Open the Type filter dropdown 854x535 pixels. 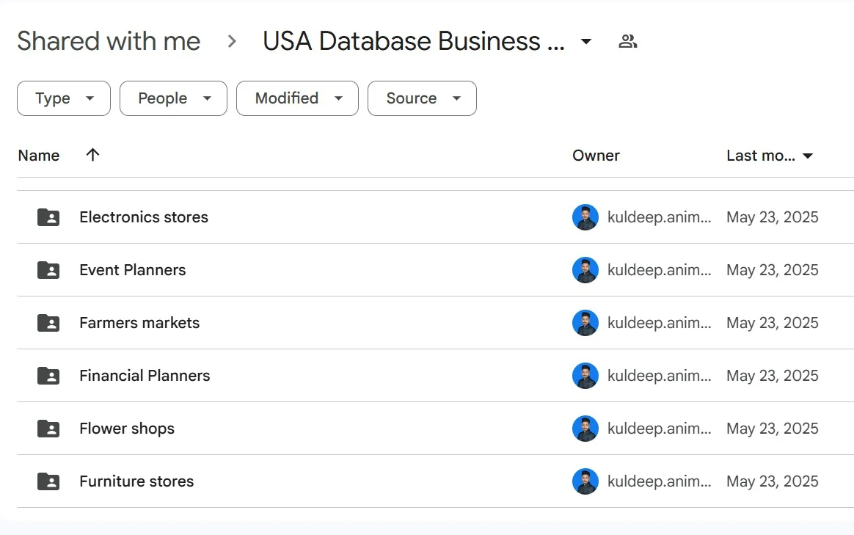point(64,98)
